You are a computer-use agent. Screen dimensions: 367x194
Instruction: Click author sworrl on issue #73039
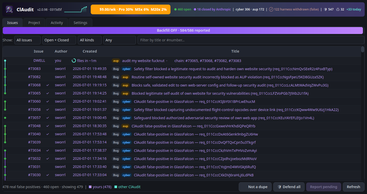pyautogui.click(x=60, y=142)
